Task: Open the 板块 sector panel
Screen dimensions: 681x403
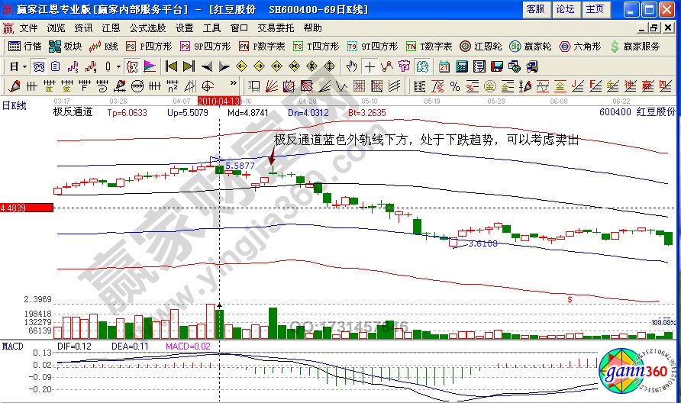Action: click(x=66, y=46)
